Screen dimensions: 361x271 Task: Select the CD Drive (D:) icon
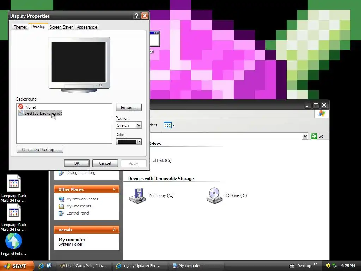pyautogui.click(x=214, y=195)
